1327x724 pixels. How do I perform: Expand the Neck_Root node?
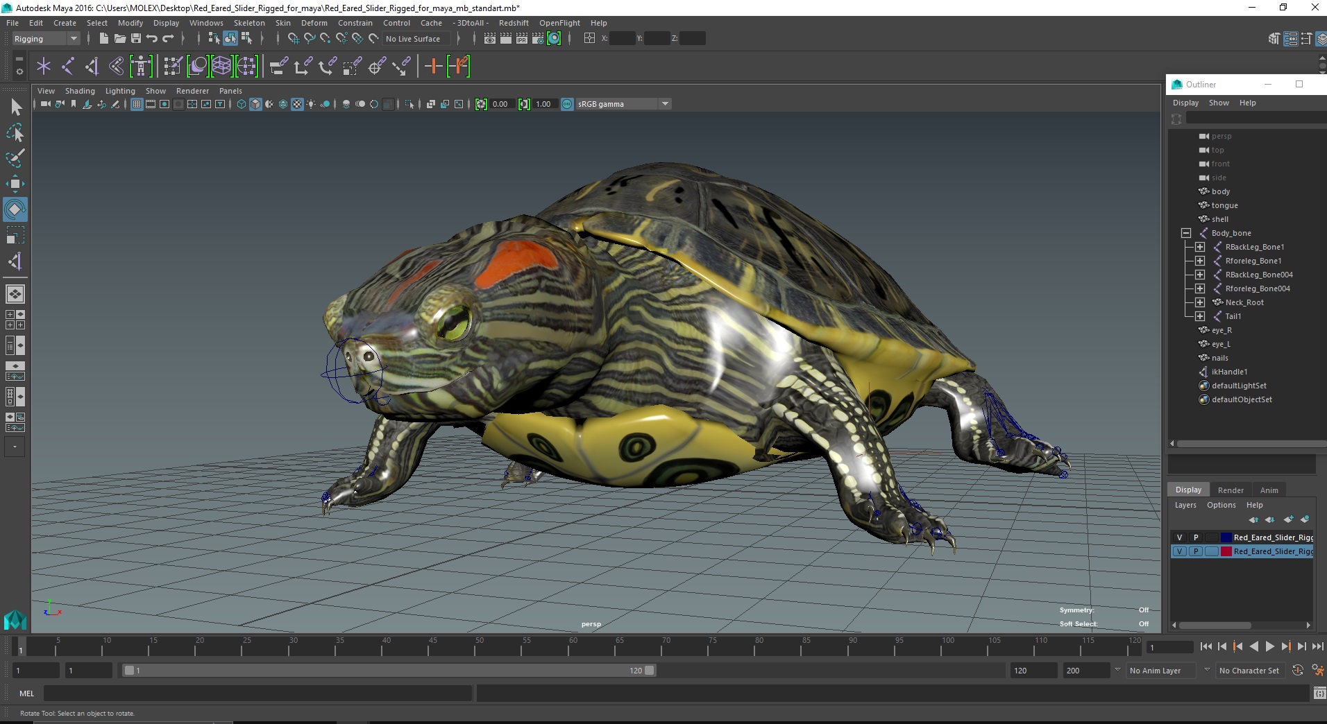coord(1200,302)
